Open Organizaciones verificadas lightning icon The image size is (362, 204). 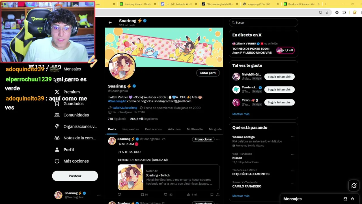point(57,126)
